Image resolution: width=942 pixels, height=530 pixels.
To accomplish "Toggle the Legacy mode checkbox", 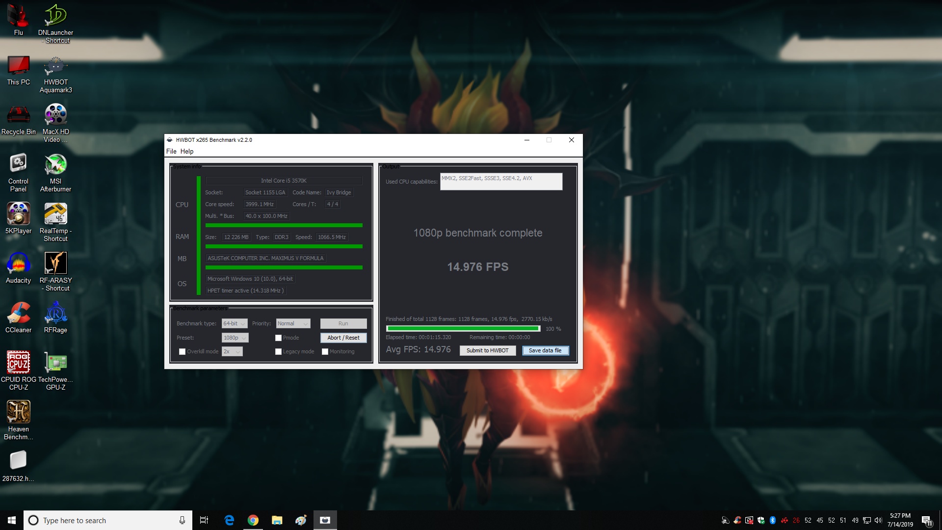I will [279, 351].
